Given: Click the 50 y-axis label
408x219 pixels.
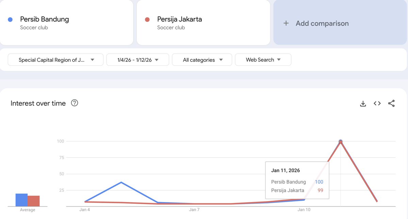Looking at the screenshot, I should (61, 174).
